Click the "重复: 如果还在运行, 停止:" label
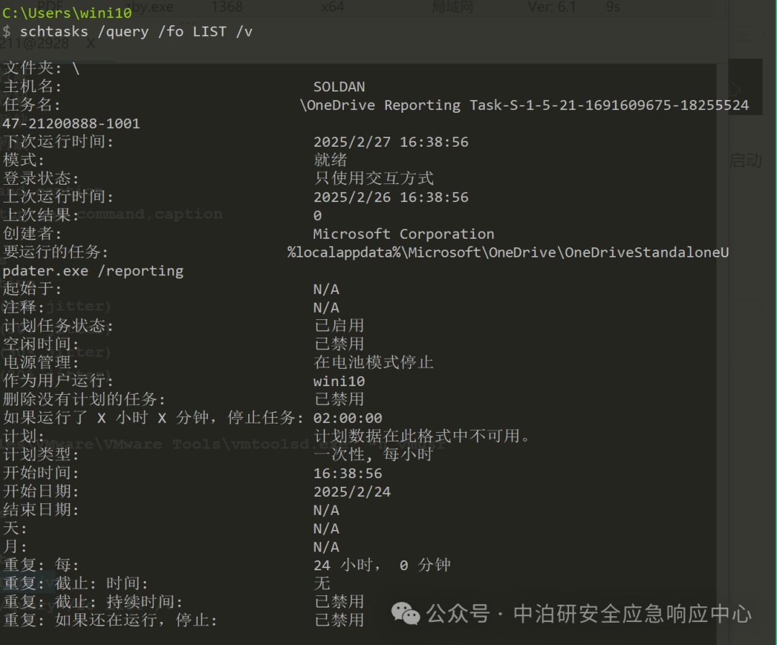Screen dimensions: 777x645 click(x=110, y=621)
